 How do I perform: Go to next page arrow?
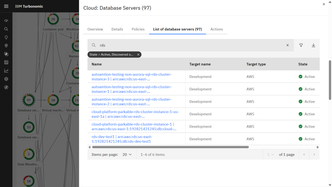(x=314, y=155)
